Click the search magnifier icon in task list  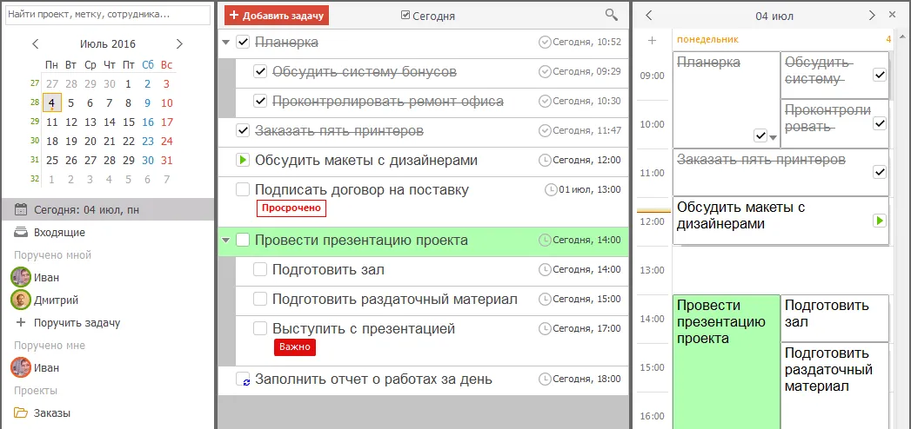point(612,15)
